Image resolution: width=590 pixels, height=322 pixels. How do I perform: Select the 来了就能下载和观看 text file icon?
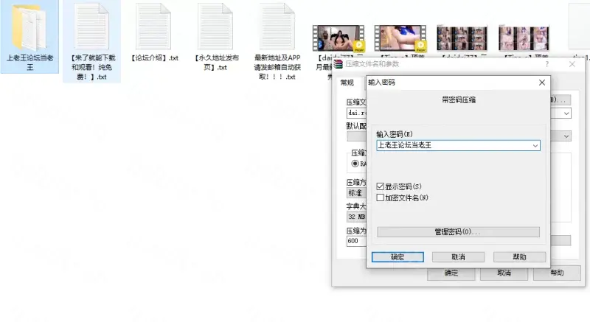pos(91,27)
